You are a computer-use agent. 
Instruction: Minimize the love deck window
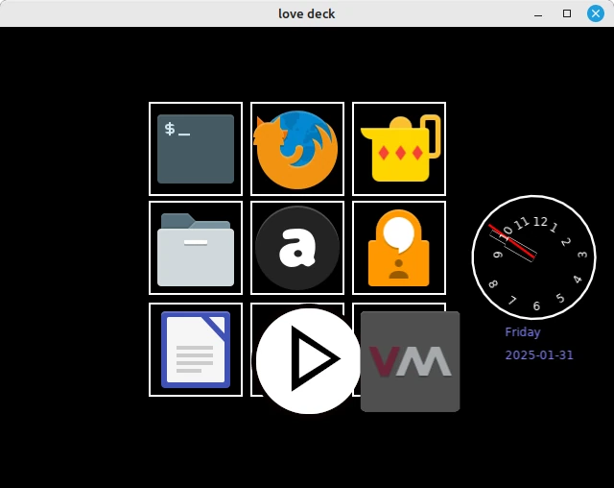click(538, 14)
